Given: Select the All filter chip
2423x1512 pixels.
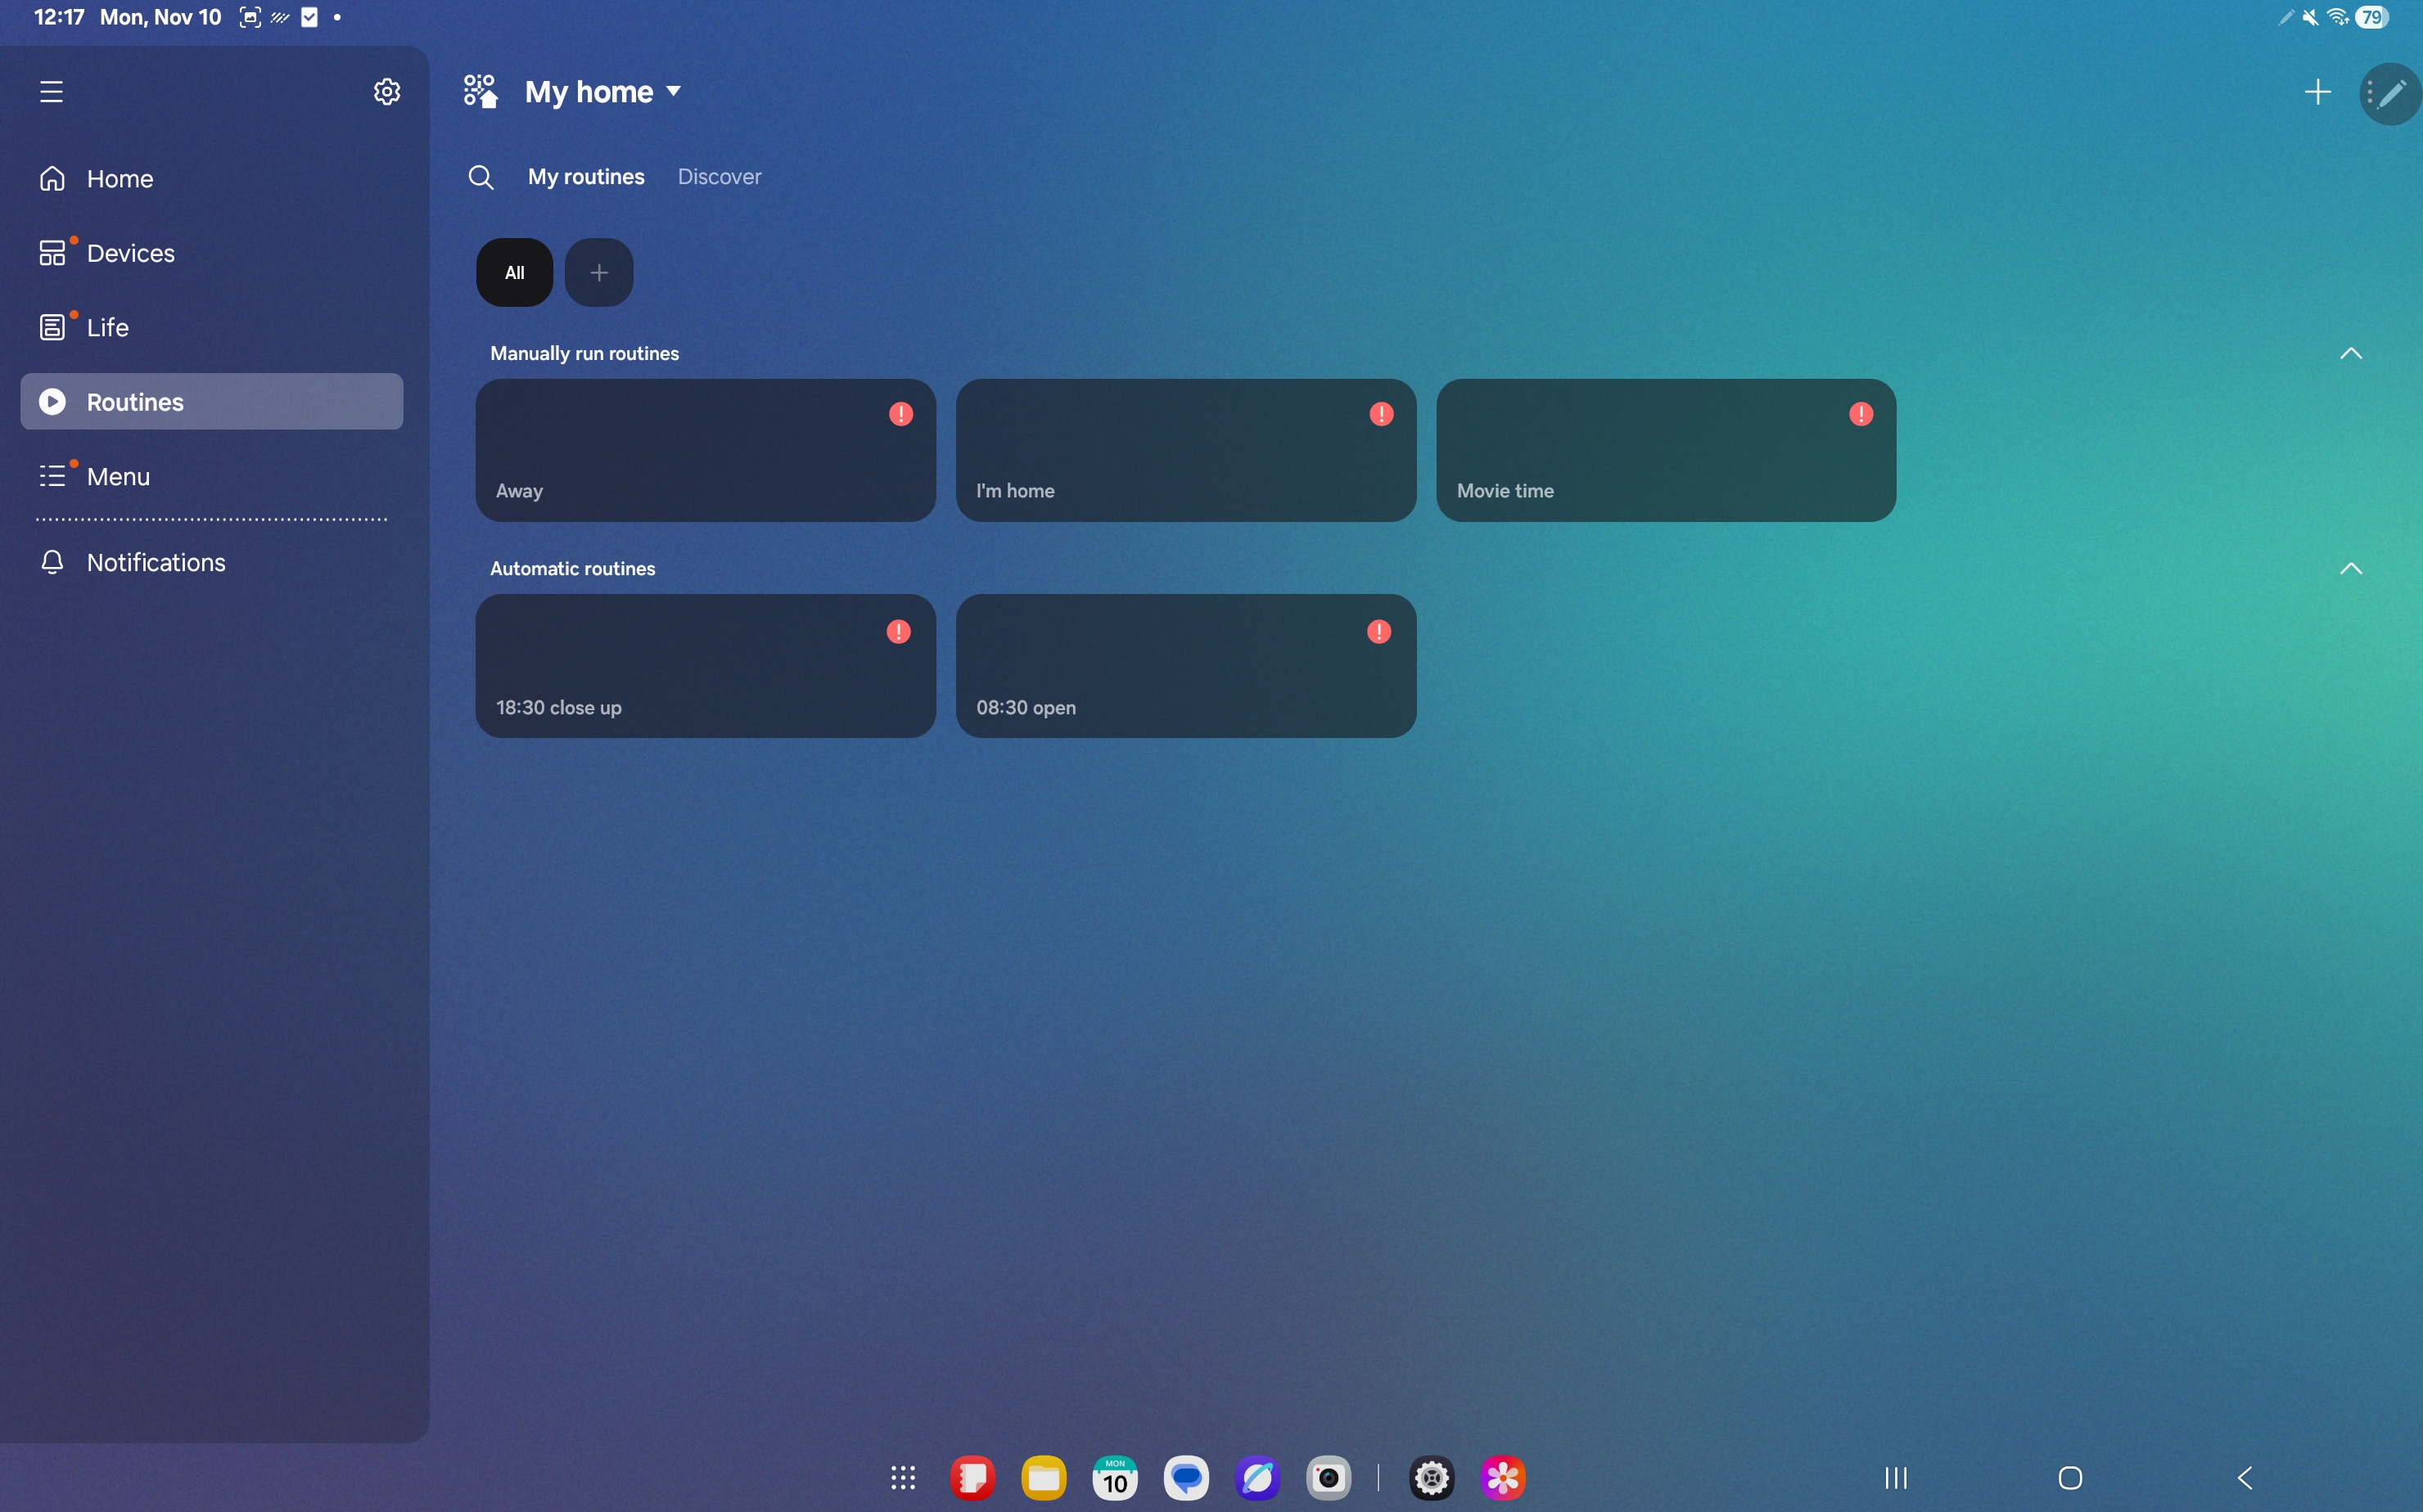Looking at the screenshot, I should pyautogui.click(x=514, y=272).
